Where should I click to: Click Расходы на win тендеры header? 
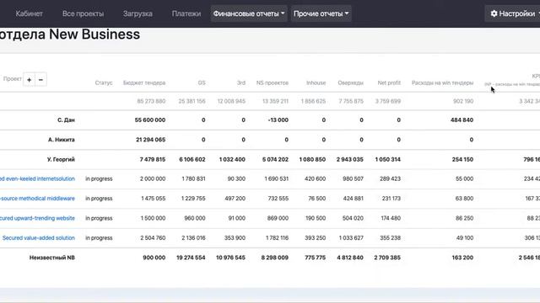(x=442, y=82)
